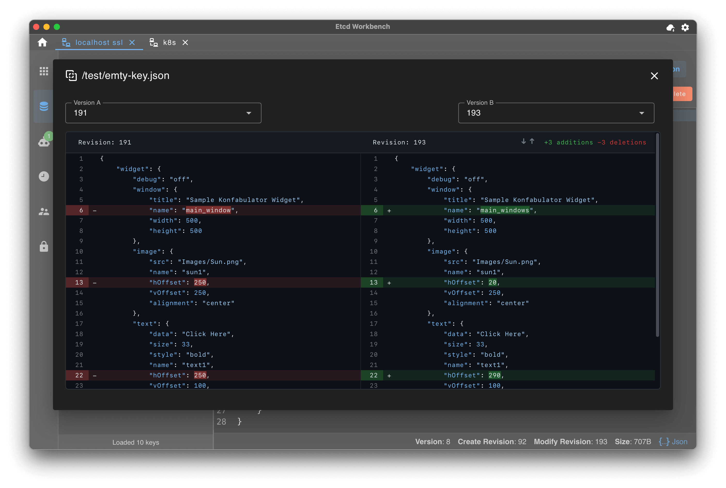Open the users sidebar icon

pos(44,212)
